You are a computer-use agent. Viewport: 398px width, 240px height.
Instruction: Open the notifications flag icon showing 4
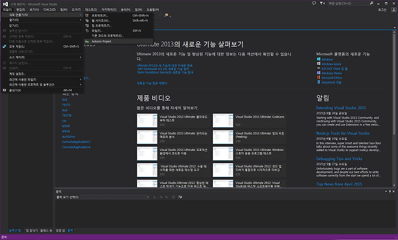322,3
